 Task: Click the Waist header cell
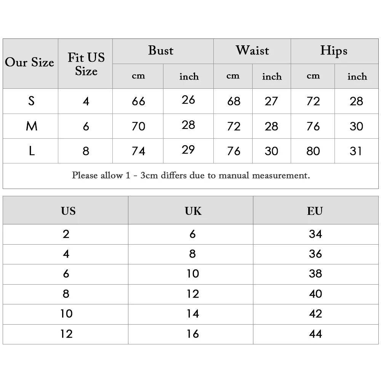coord(252,51)
